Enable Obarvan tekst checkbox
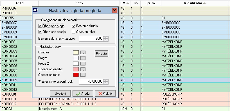The width and height of the screenshot is (230, 111). point(73,32)
